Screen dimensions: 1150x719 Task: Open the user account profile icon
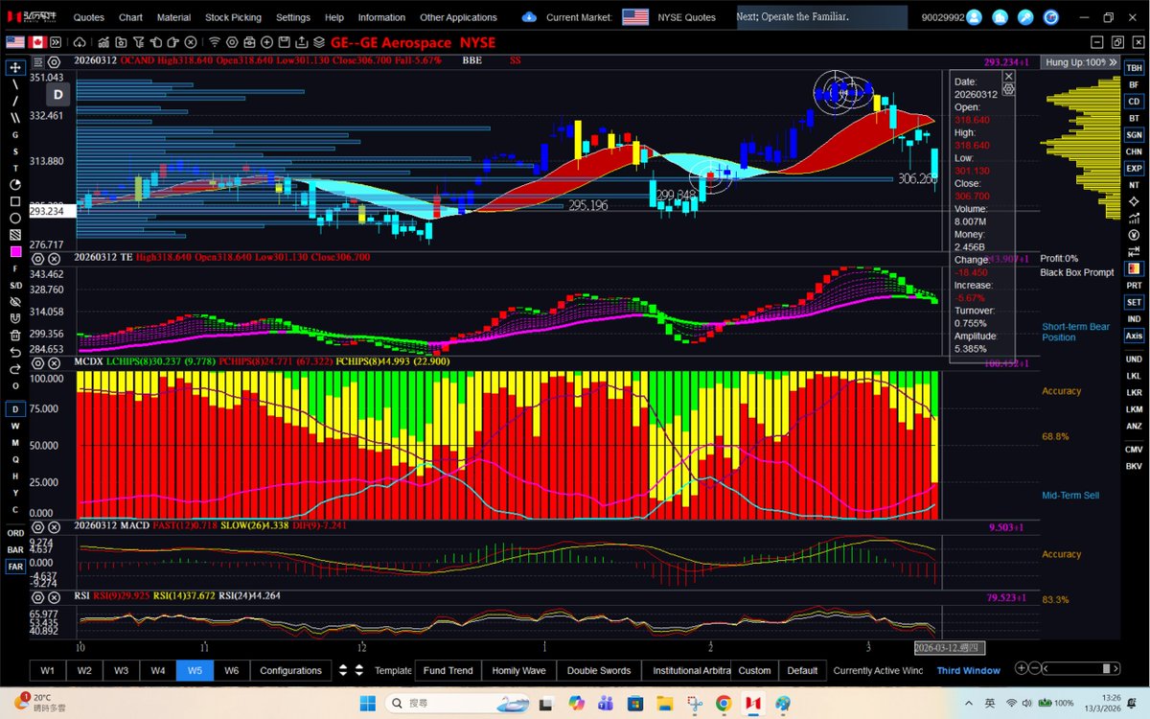(x=974, y=17)
